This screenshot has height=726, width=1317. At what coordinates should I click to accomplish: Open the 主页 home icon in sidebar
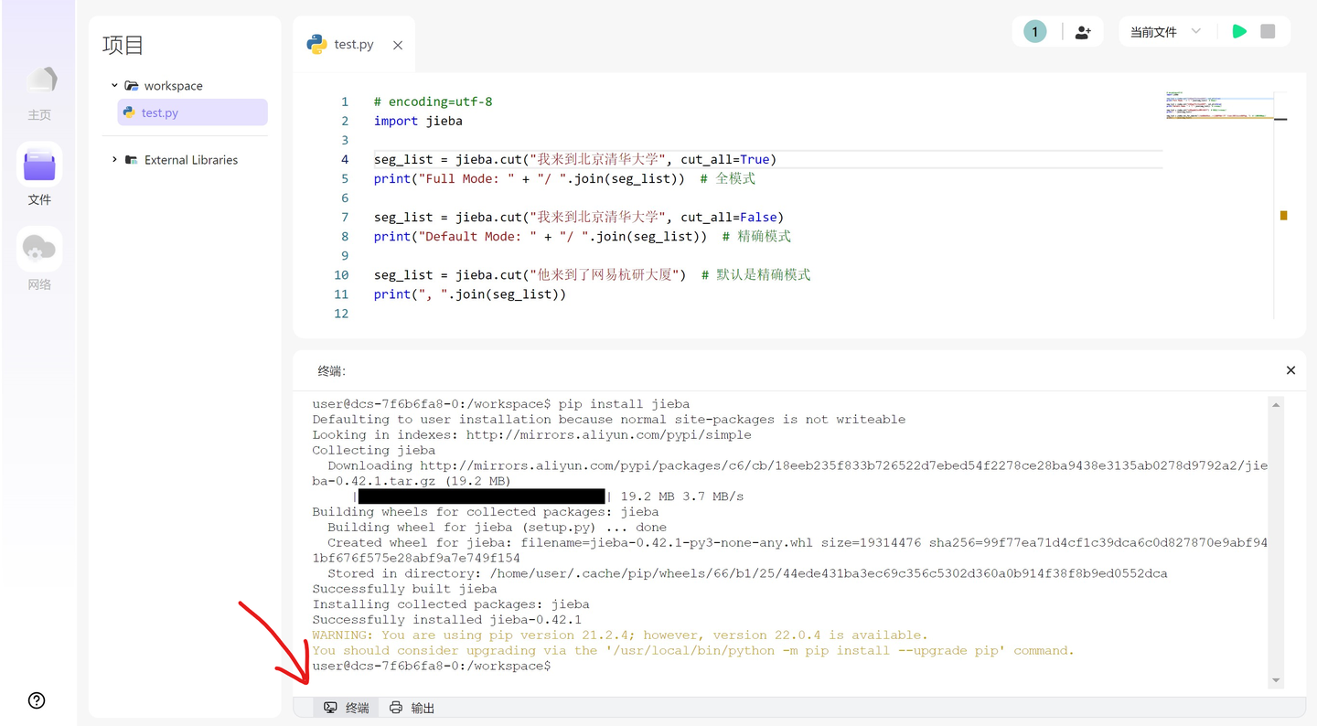[39, 80]
